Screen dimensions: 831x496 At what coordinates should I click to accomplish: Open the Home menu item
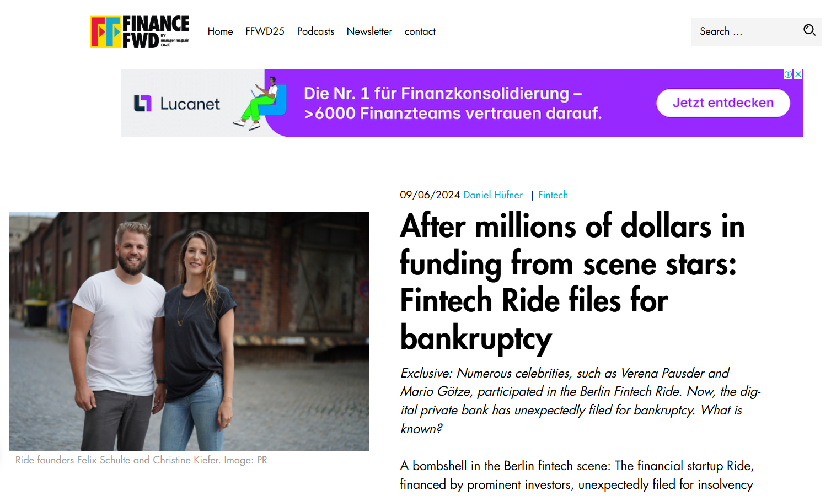coord(220,31)
